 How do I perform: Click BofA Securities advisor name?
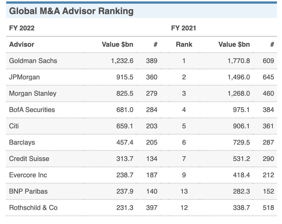[32, 110]
